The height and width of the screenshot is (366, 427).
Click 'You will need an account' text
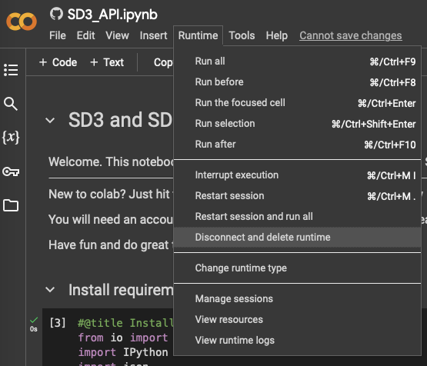click(x=111, y=220)
